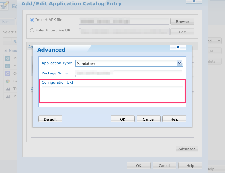Click inside the Configuration URI text box

[x=112, y=93]
